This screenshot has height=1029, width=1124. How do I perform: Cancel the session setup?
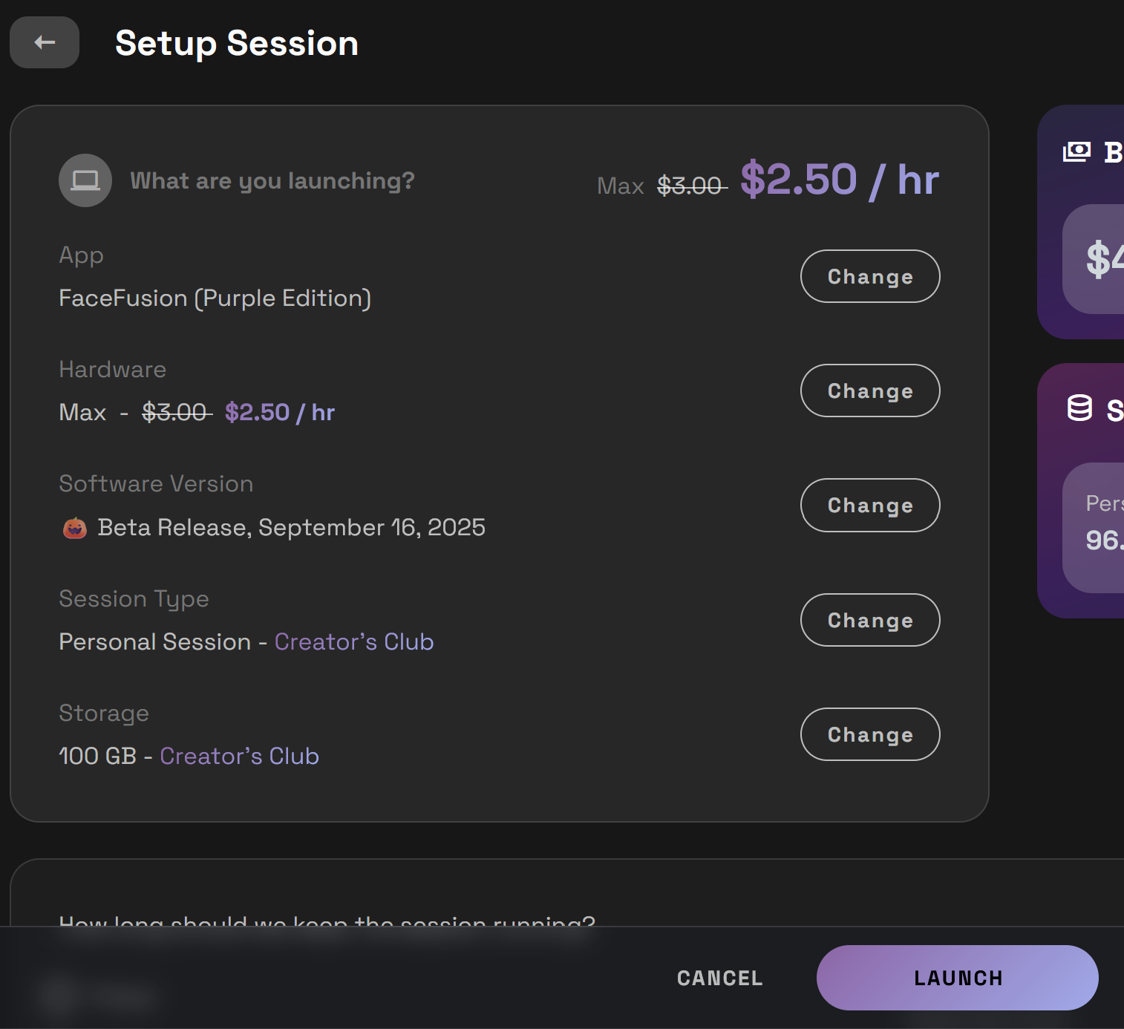coord(718,978)
